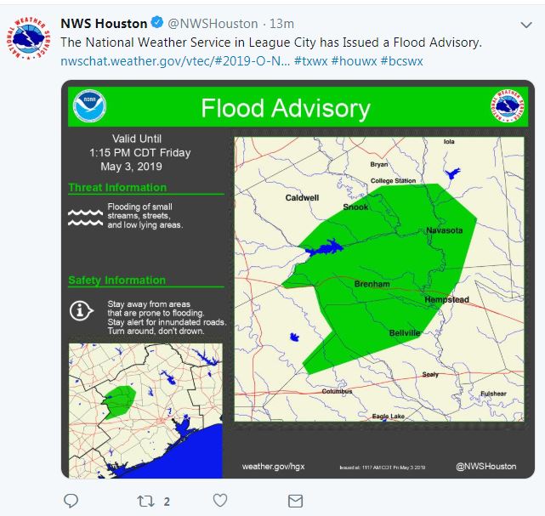
Task: Click the Flood Advisory green header banner
Action: (286, 108)
